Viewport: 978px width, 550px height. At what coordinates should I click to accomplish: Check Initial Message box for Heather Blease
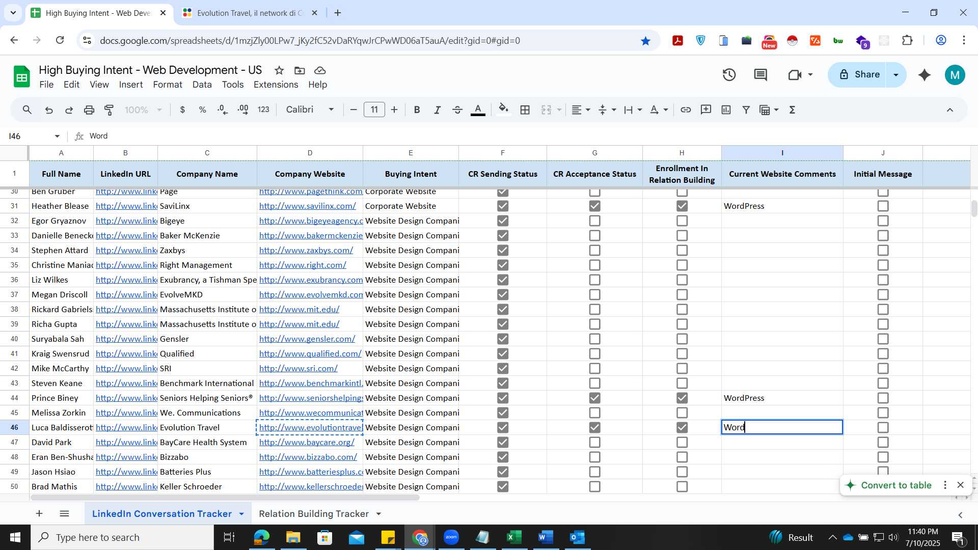[x=883, y=206]
